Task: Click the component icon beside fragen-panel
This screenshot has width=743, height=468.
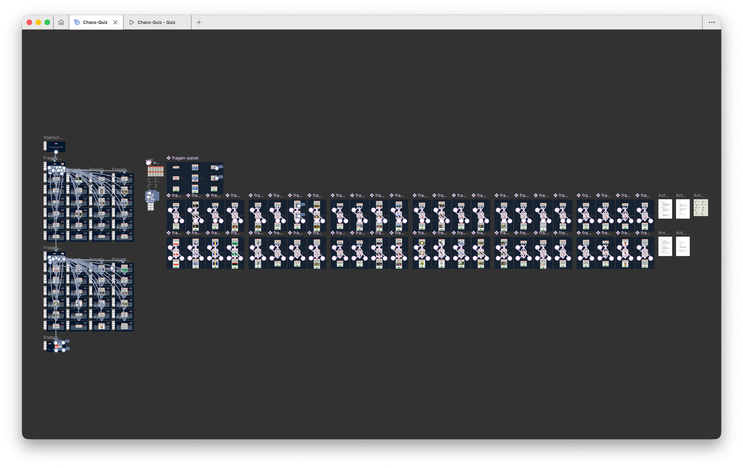Action: [x=169, y=158]
